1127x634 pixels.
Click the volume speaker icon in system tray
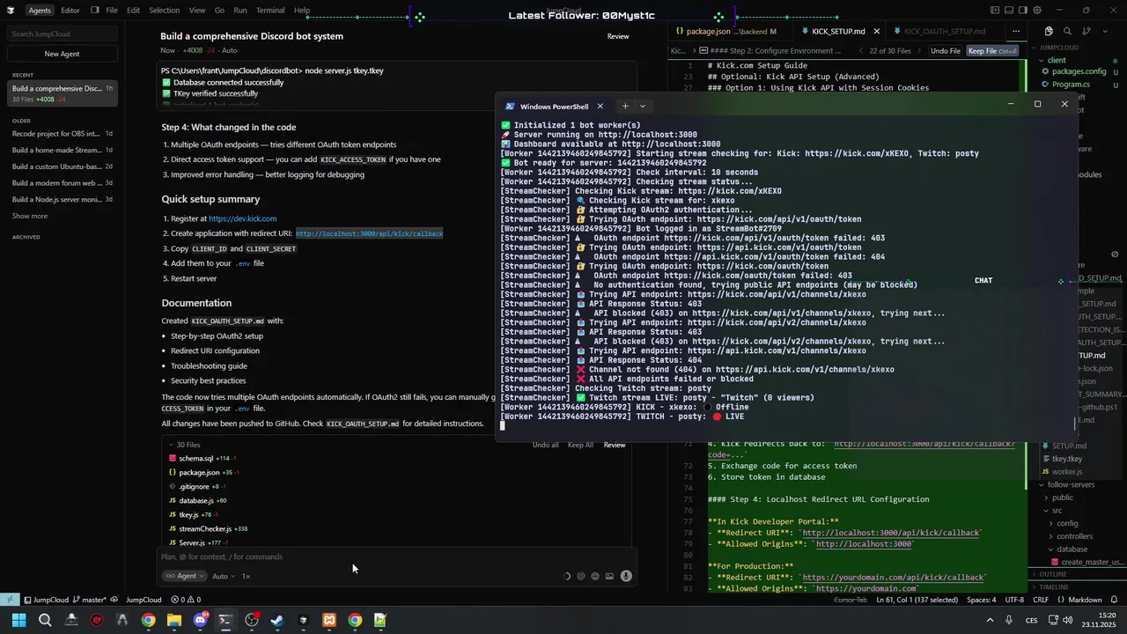(1068, 620)
